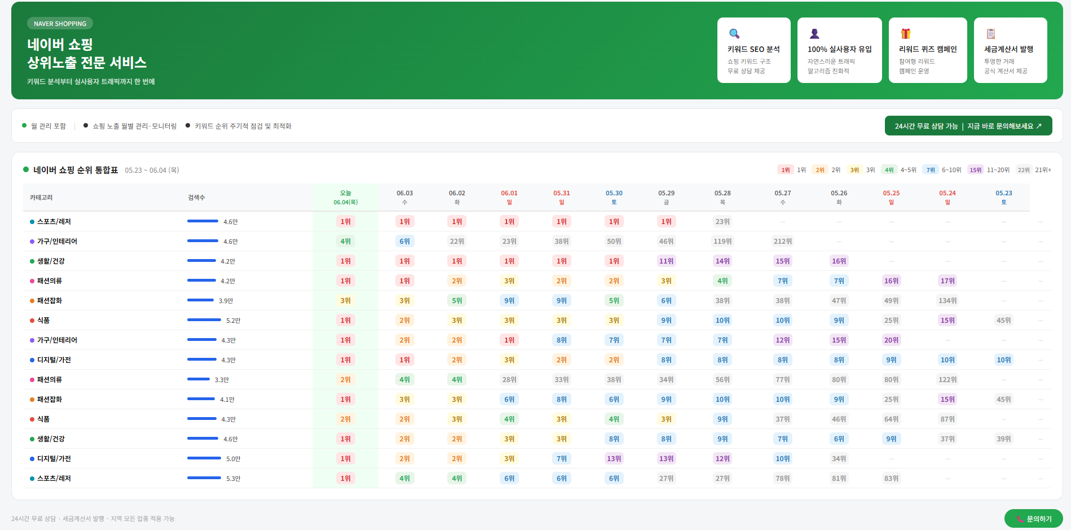Select the 키워드 SEO 분석 card title
Screen dimensions: 1071x530
[x=753, y=49]
